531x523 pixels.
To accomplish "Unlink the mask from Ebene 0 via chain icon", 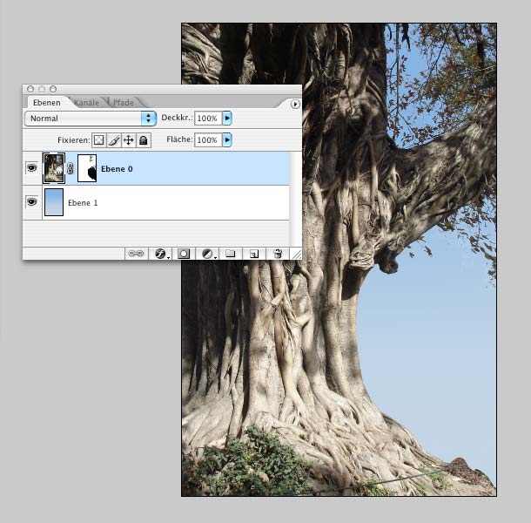I will coord(71,168).
